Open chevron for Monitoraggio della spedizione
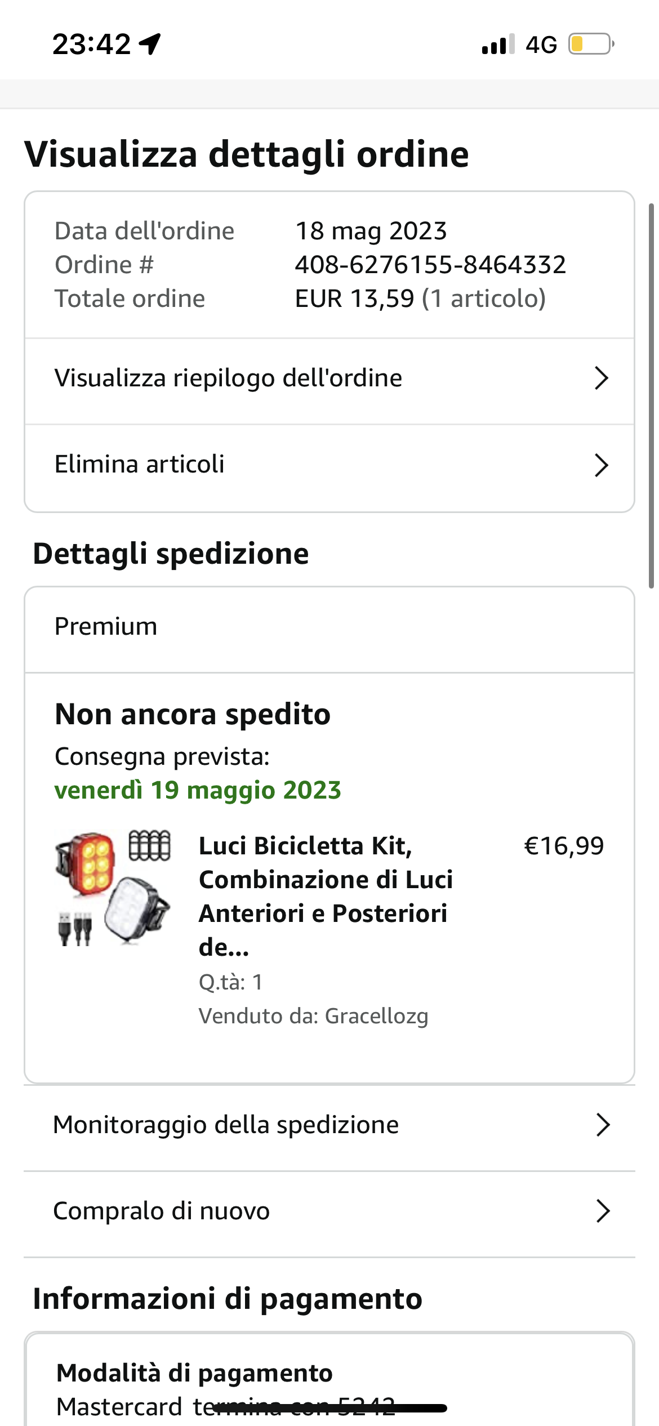Image resolution: width=659 pixels, height=1426 pixels. point(603,1125)
